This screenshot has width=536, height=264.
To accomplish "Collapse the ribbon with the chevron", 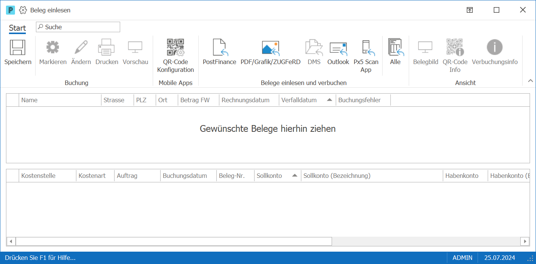I will coord(530,81).
